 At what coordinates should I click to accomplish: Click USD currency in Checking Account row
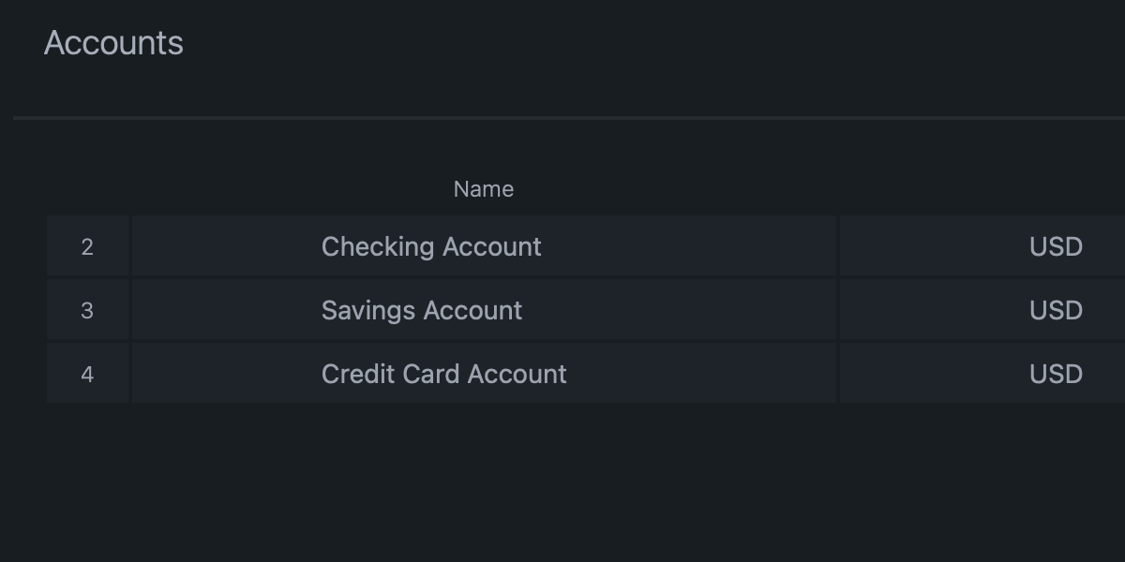(x=1056, y=246)
